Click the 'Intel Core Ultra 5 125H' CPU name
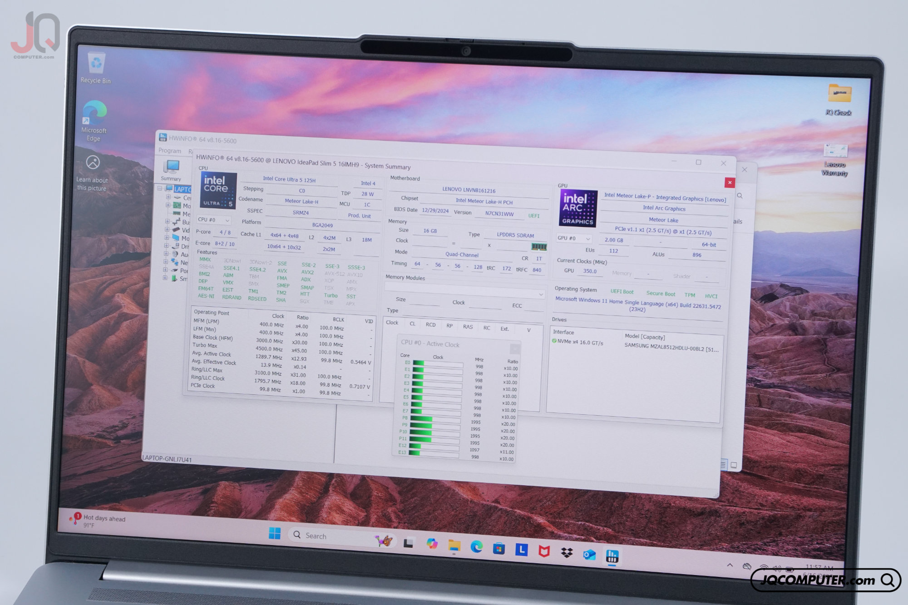Viewport: 908px width, 605px height. click(289, 179)
